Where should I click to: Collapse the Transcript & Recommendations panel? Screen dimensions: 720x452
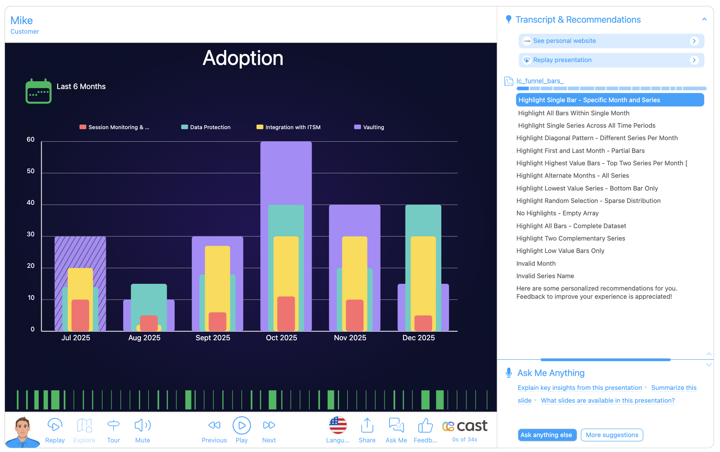pos(704,20)
